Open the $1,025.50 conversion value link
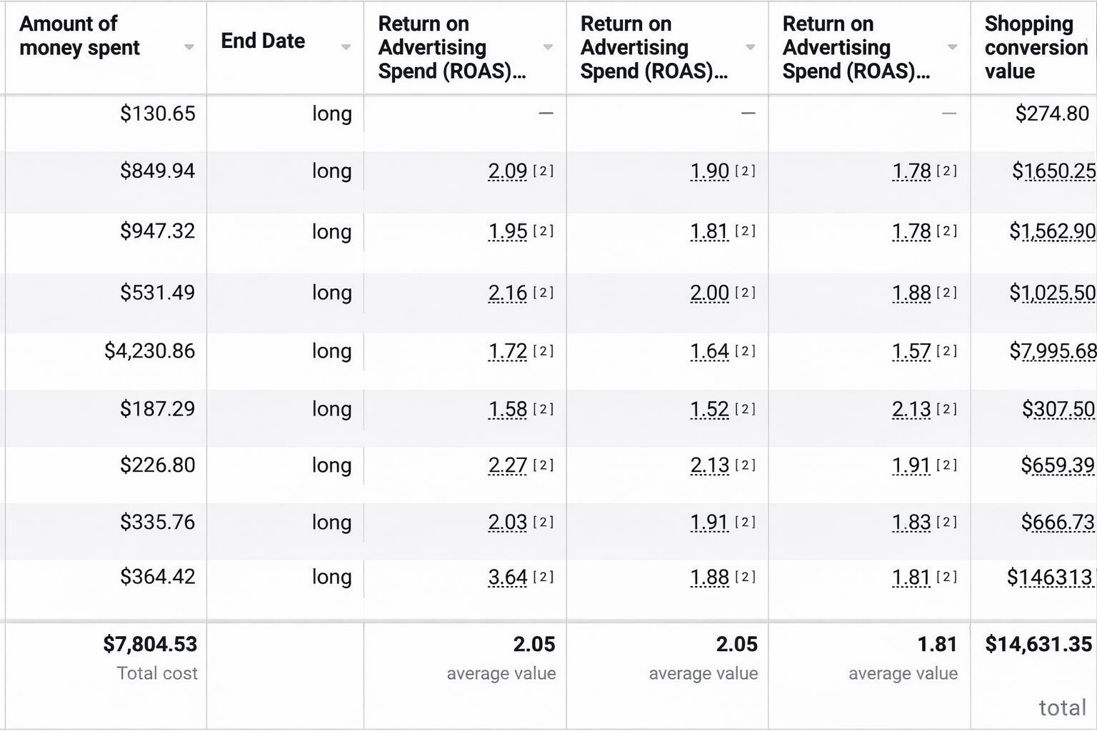Viewport: 1097px width, 731px height. (x=1052, y=293)
